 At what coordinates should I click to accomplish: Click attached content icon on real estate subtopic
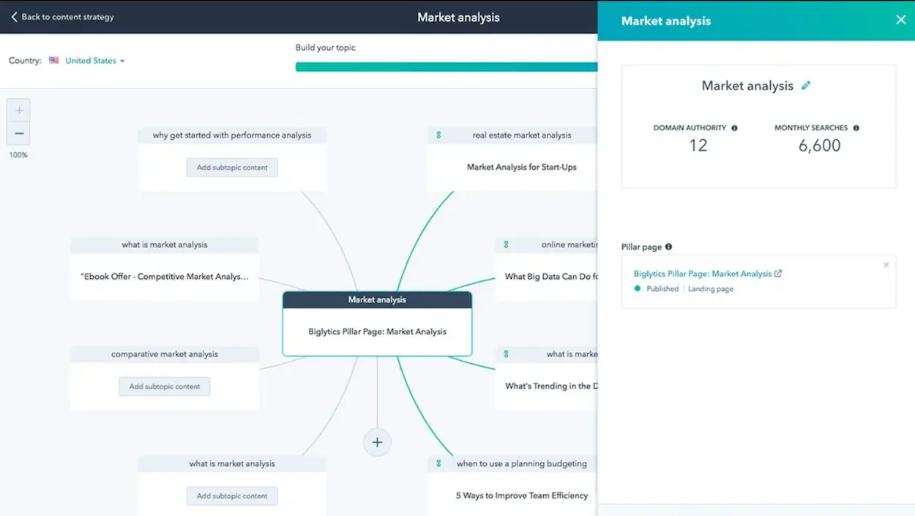(x=438, y=135)
